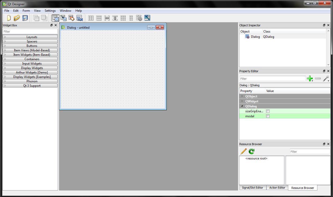Close the Resource Browser panel

(328, 144)
